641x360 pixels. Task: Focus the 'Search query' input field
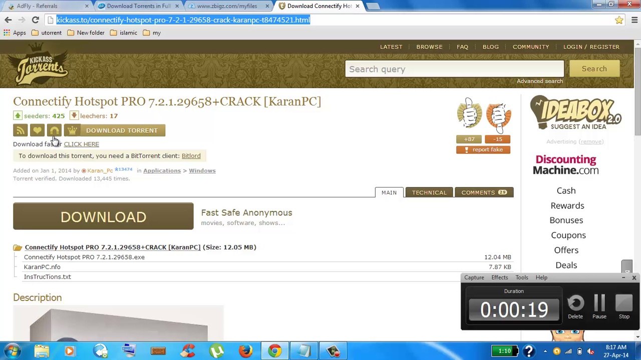454,69
